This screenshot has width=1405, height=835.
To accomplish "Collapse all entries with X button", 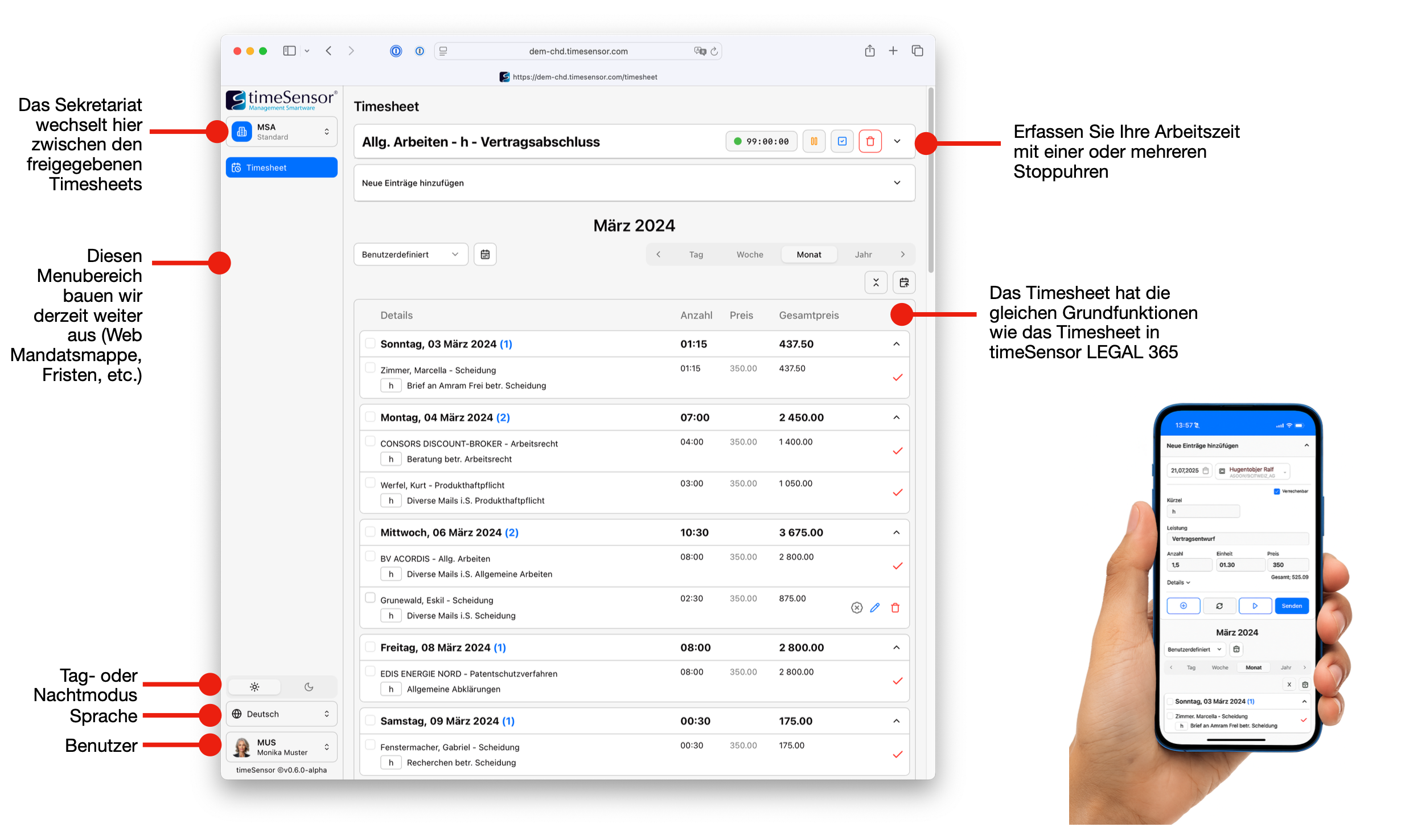I will tap(876, 283).
